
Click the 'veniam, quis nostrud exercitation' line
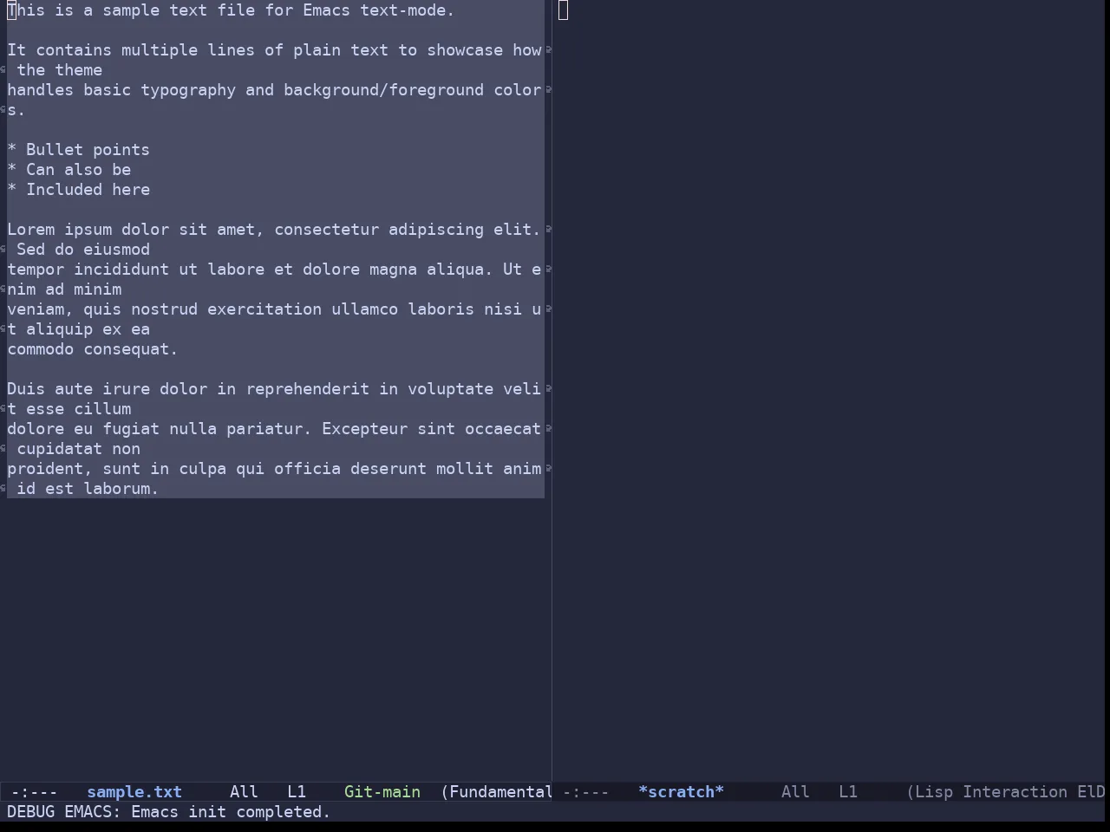pyautogui.click(x=274, y=309)
